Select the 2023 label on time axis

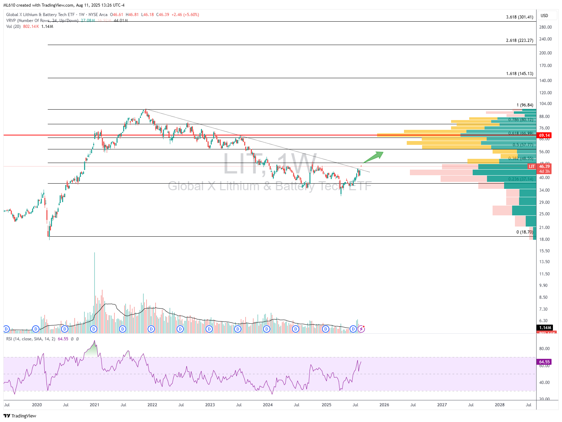point(210,405)
